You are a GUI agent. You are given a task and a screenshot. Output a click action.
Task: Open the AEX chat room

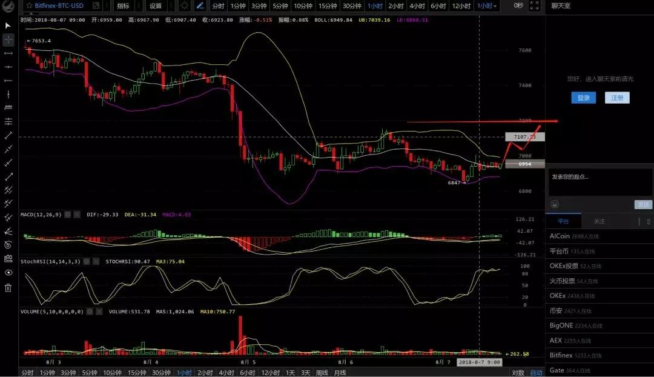point(599,341)
